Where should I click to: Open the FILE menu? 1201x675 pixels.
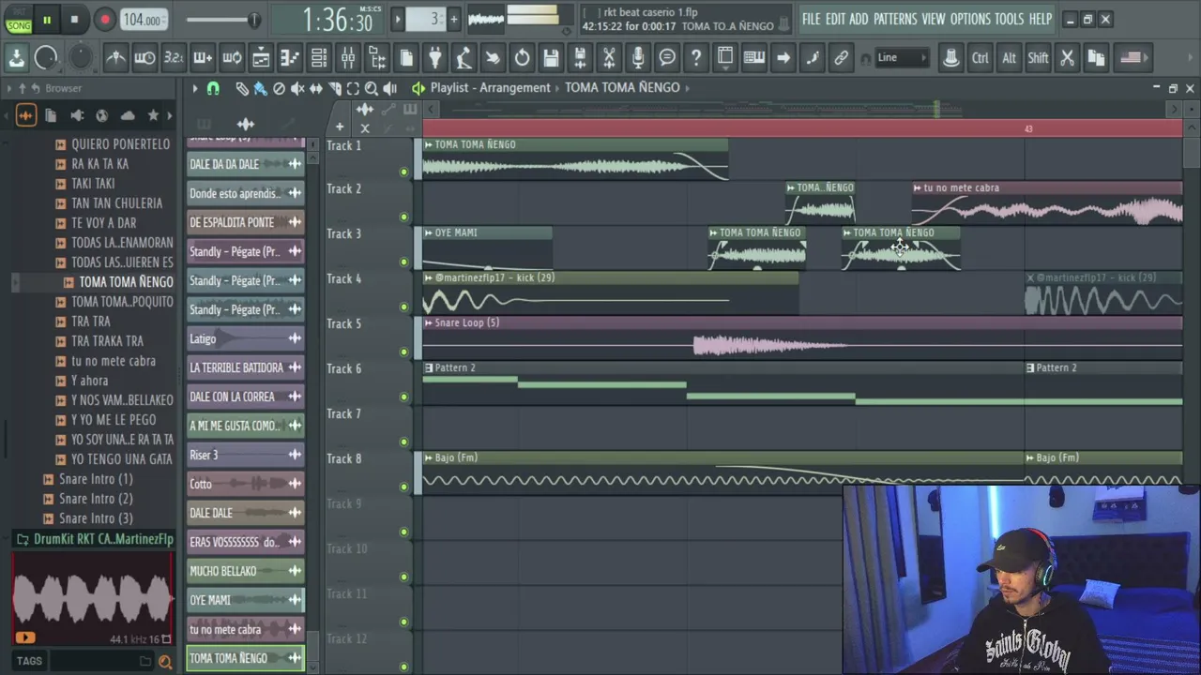pyautogui.click(x=811, y=20)
